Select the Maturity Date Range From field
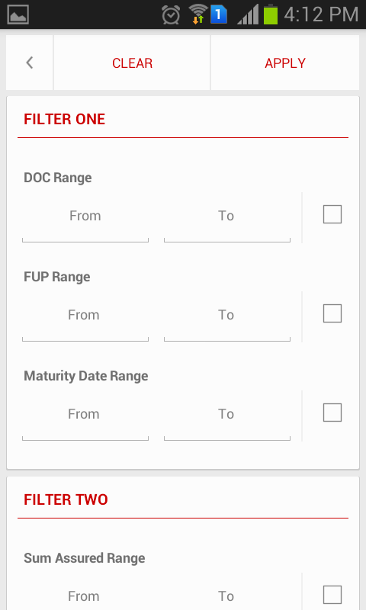The width and height of the screenshot is (366, 610). (x=85, y=416)
